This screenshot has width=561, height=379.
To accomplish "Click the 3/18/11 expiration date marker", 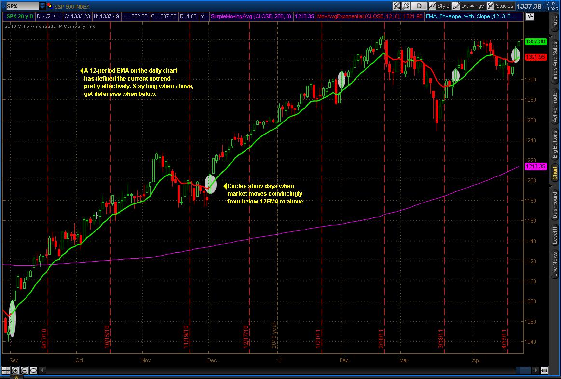I will click(441, 338).
